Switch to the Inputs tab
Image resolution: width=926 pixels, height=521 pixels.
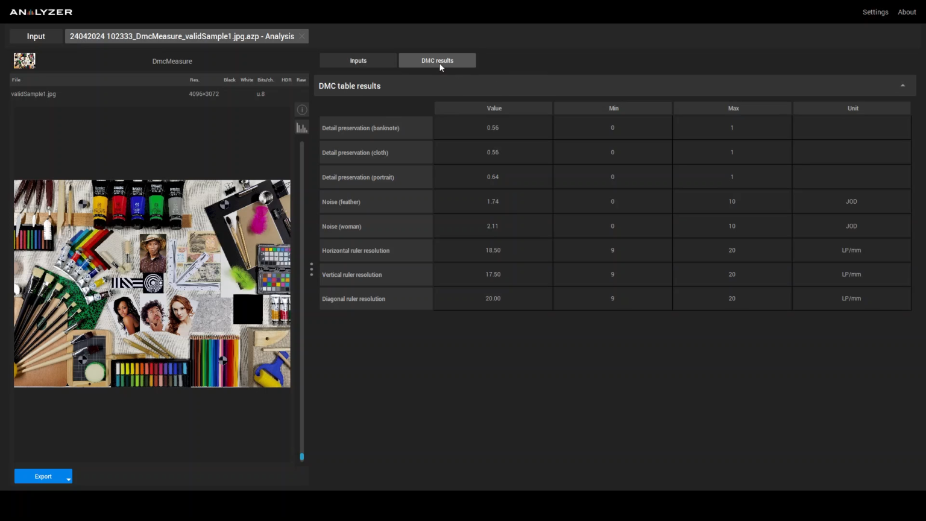point(358,60)
